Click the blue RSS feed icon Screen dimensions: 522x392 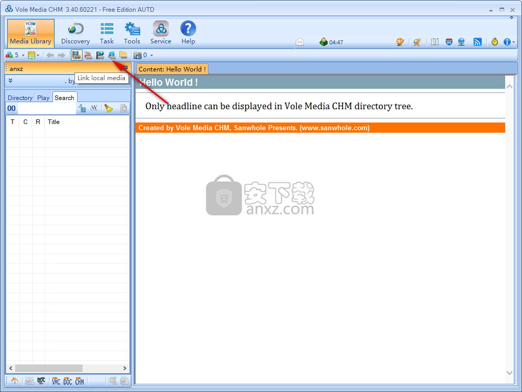[478, 42]
